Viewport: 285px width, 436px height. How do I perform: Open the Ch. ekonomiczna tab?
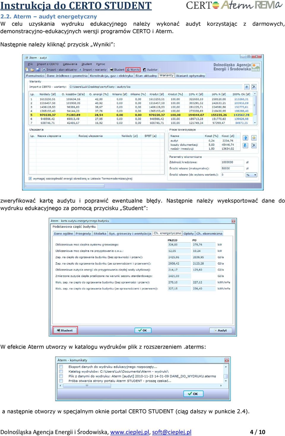point(209,234)
